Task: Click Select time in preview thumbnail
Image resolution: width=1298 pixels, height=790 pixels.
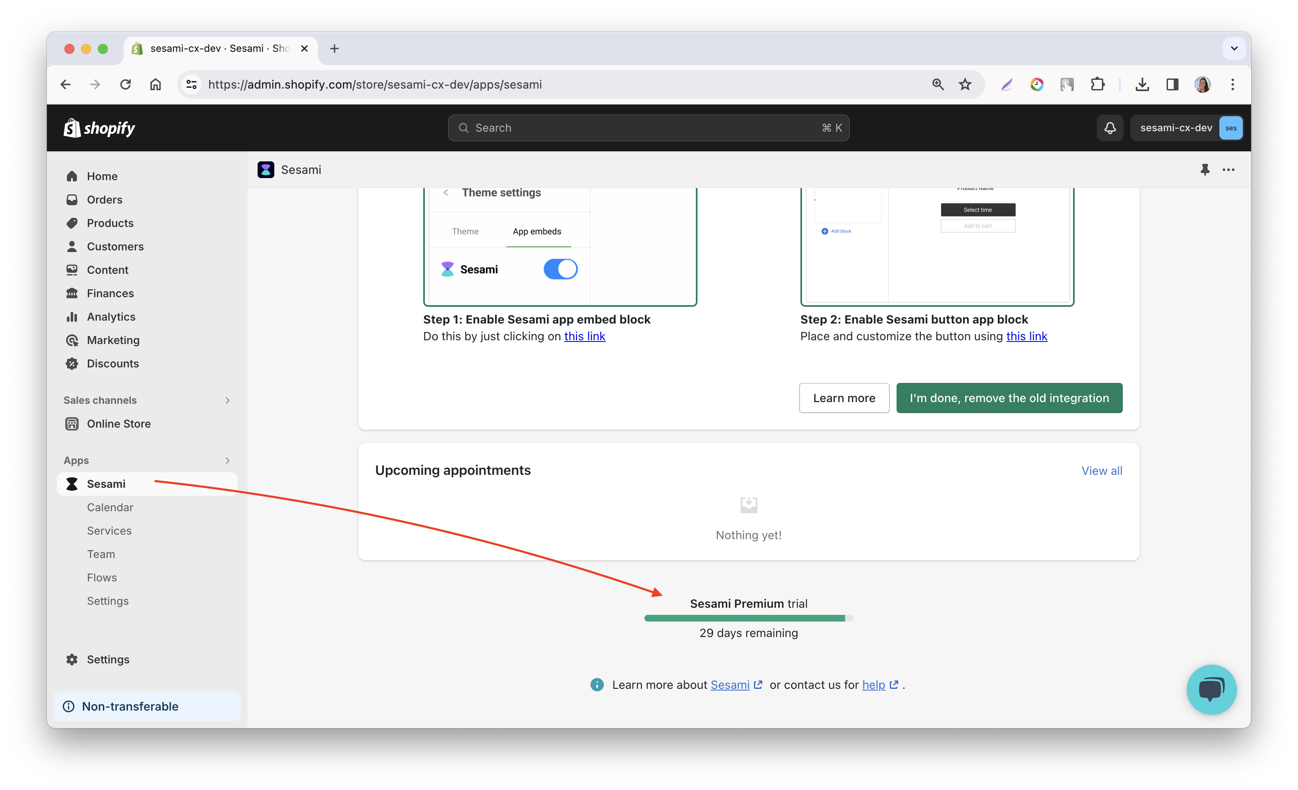Action: click(978, 209)
